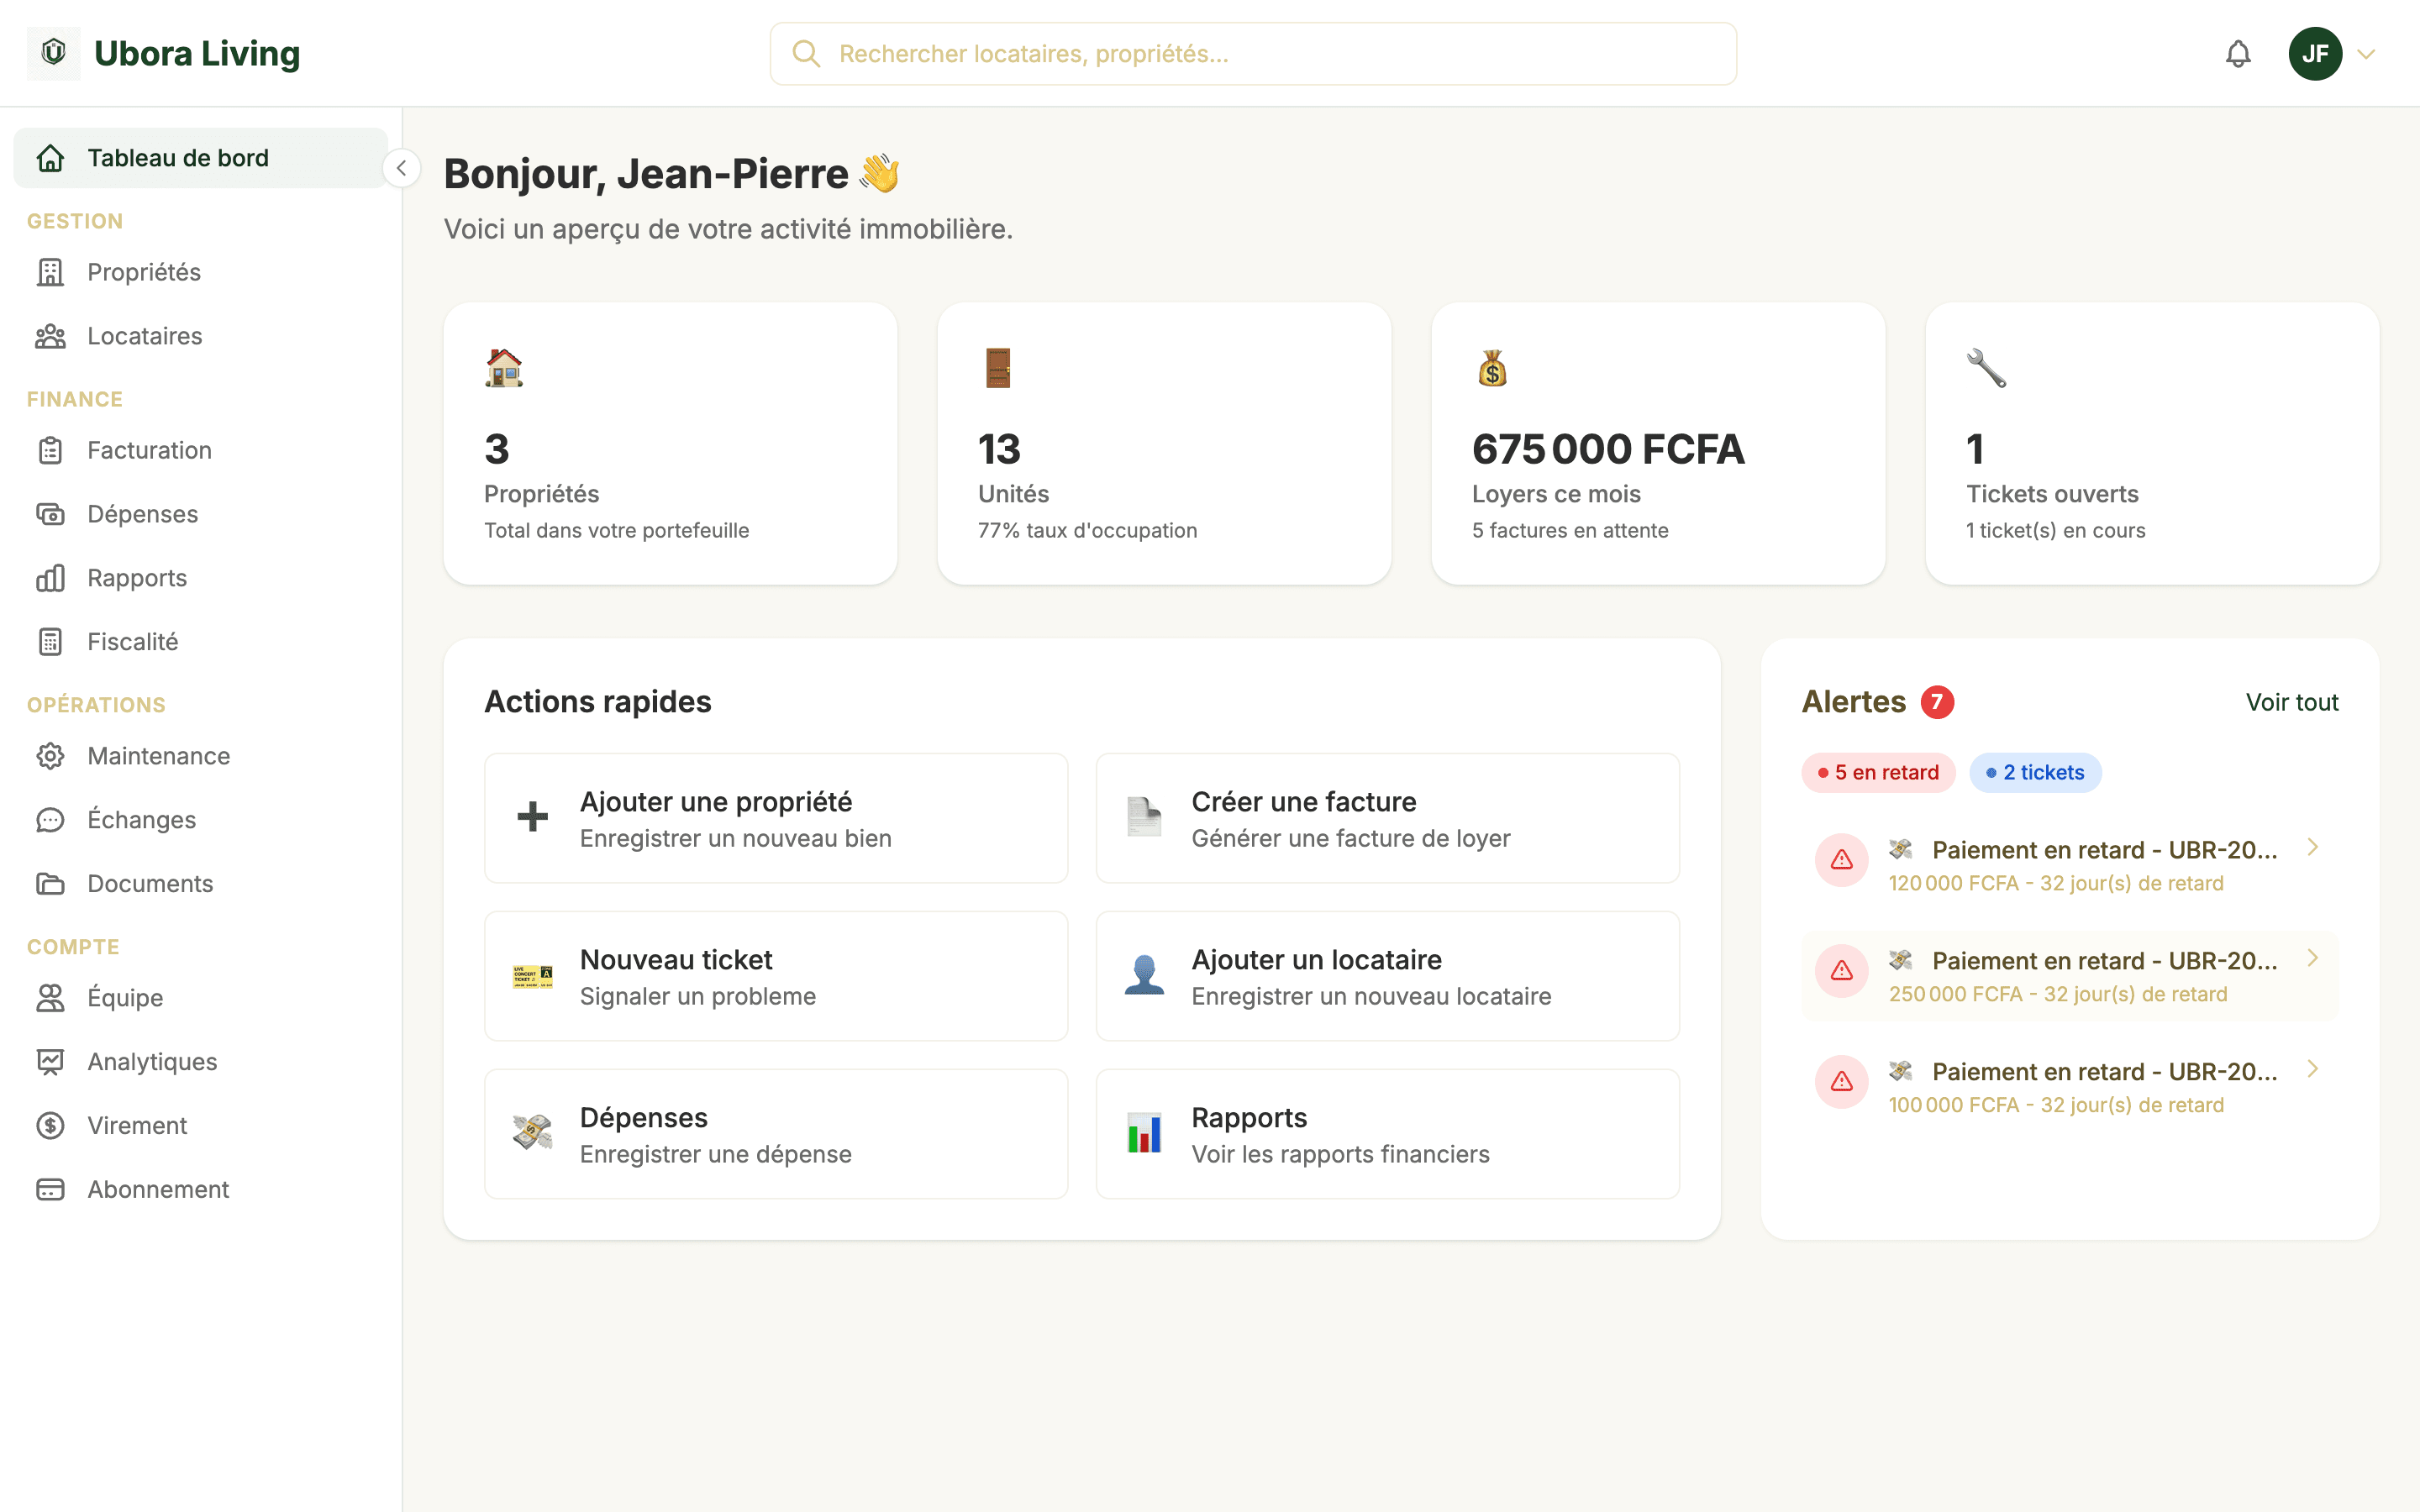Open Fiscalité section

(200, 642)
